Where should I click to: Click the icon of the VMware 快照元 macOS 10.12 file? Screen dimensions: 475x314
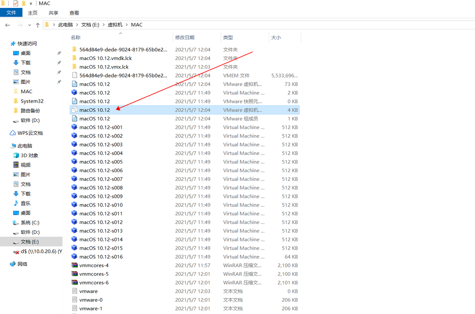[74, 102]
